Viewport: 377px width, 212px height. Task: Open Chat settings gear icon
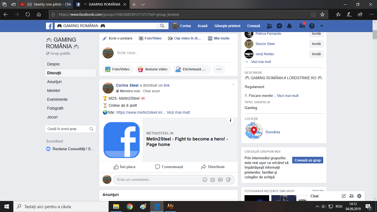tap(359, 196)
